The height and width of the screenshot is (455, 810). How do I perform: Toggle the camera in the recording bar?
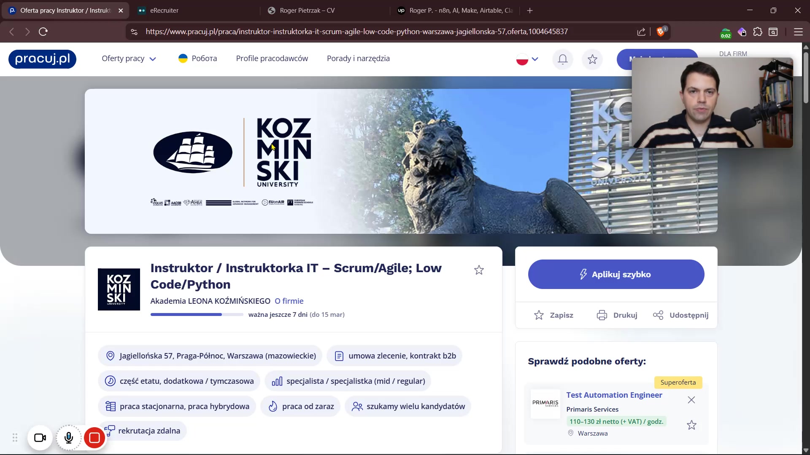[40, 438]
